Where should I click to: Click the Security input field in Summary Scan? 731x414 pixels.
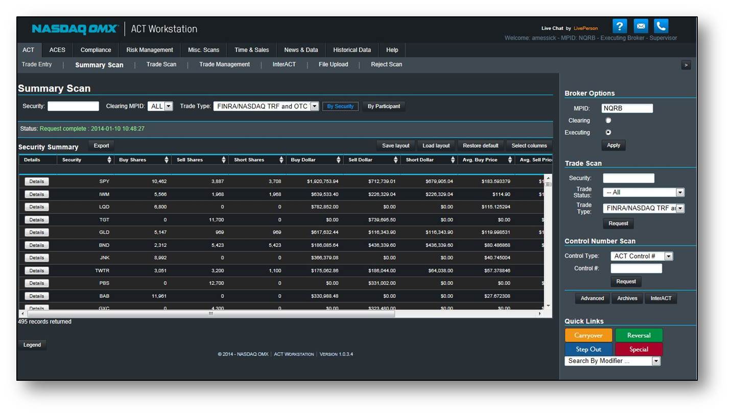73,106
